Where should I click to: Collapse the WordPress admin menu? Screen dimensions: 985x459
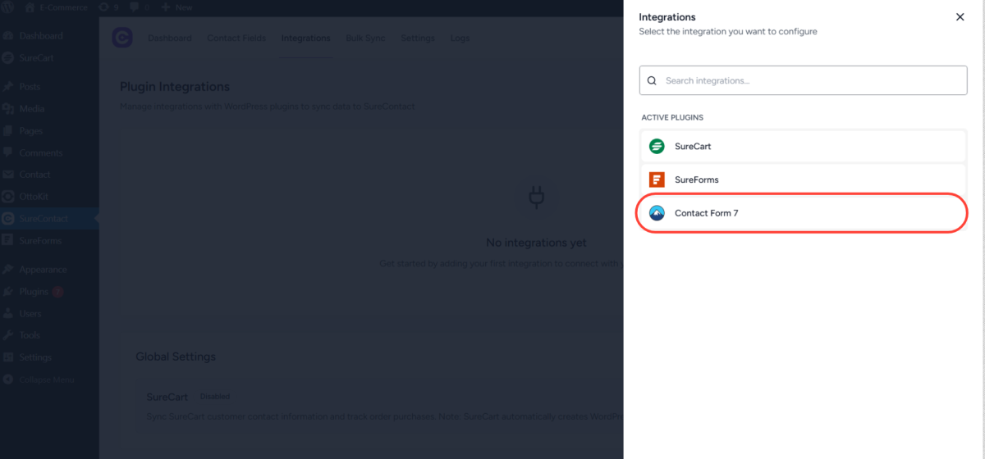[45, 380]
